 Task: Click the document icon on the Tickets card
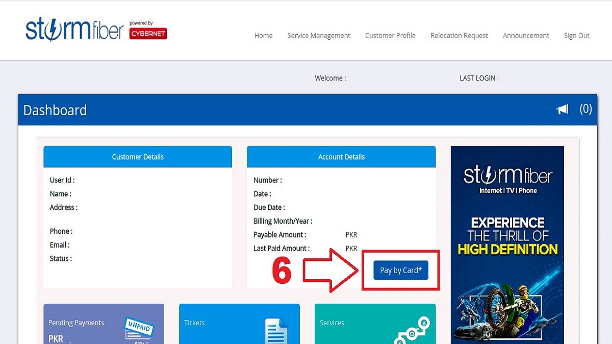(x=276, y=331)
